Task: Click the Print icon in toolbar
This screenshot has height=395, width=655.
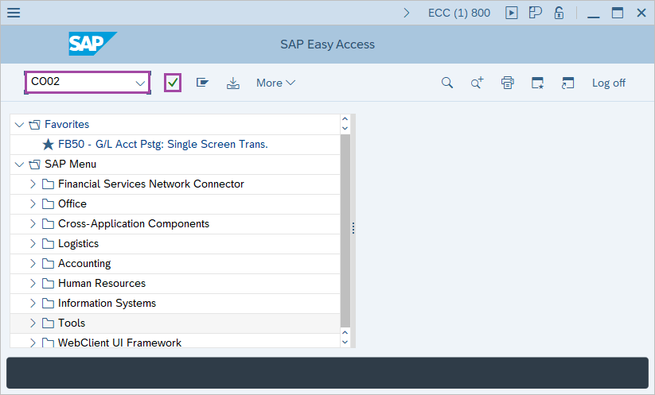Action: tap(508, 83)
